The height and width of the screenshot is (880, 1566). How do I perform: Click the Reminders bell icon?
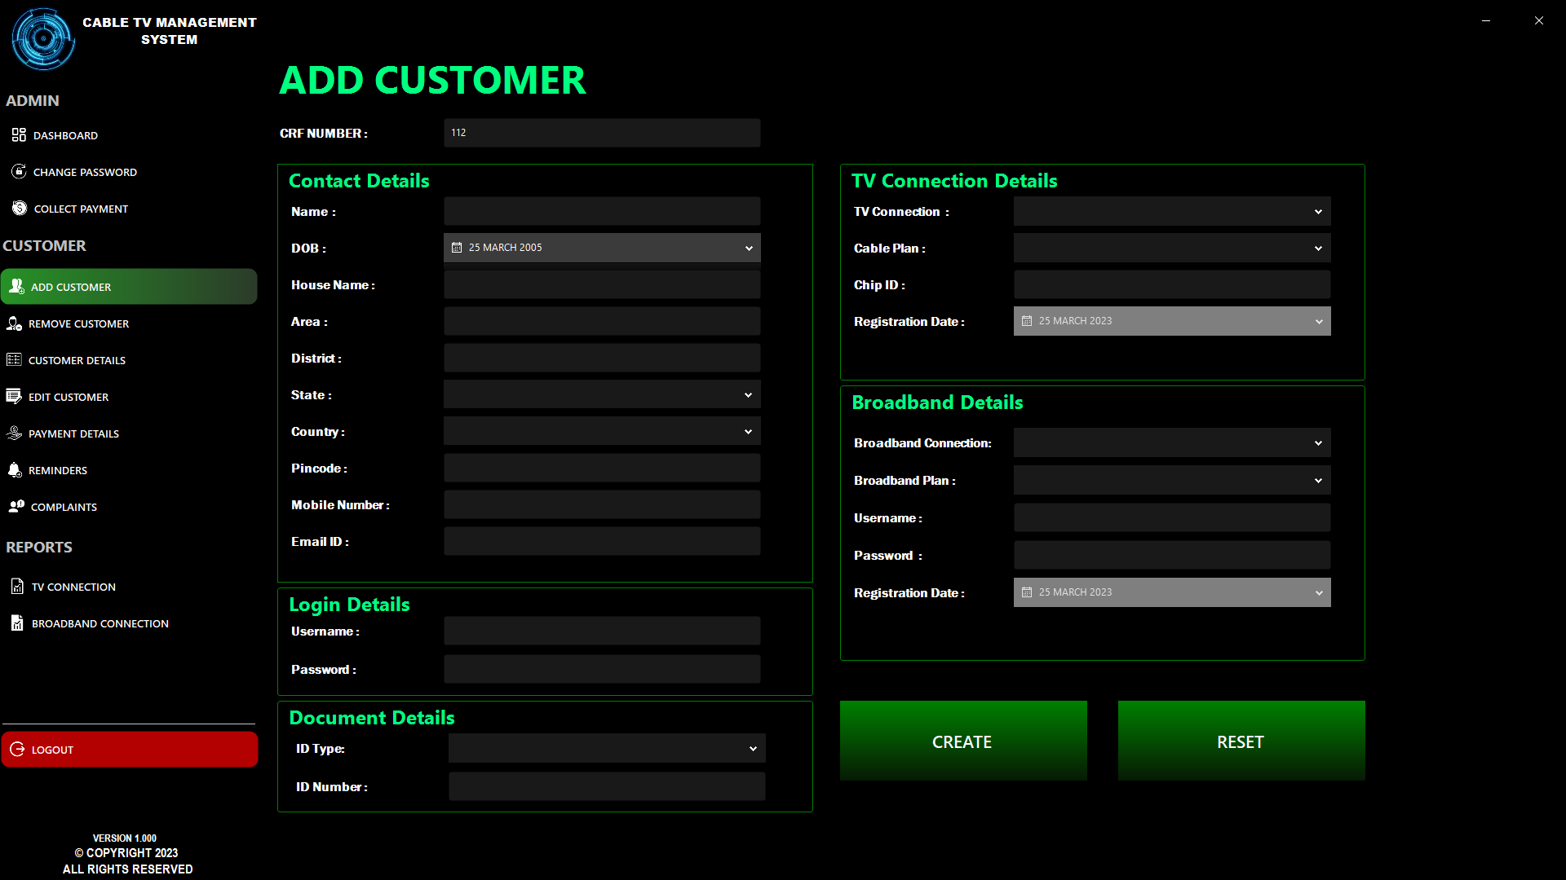click(15, 470)
